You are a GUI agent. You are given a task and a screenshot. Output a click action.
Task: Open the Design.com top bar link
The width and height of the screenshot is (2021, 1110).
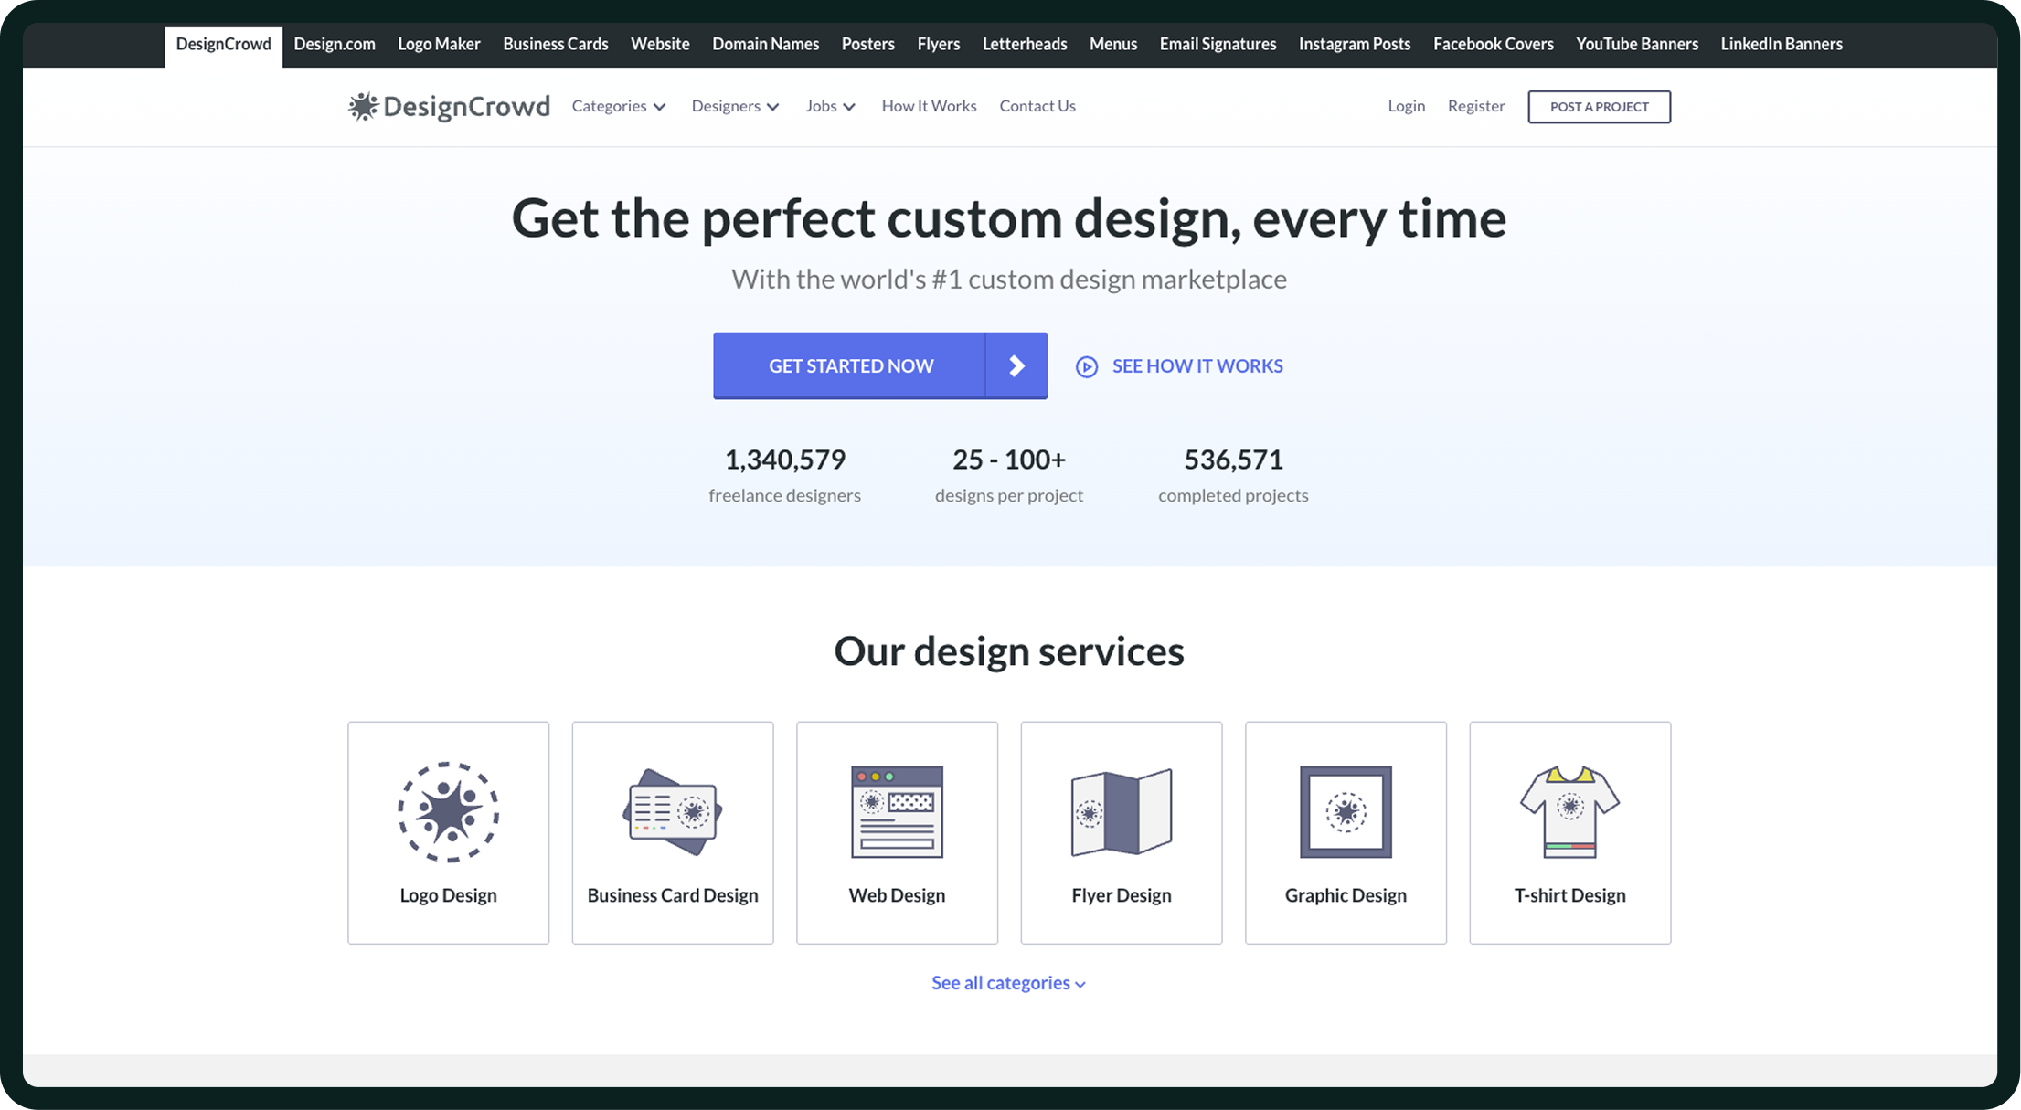[x=335, y=44]
